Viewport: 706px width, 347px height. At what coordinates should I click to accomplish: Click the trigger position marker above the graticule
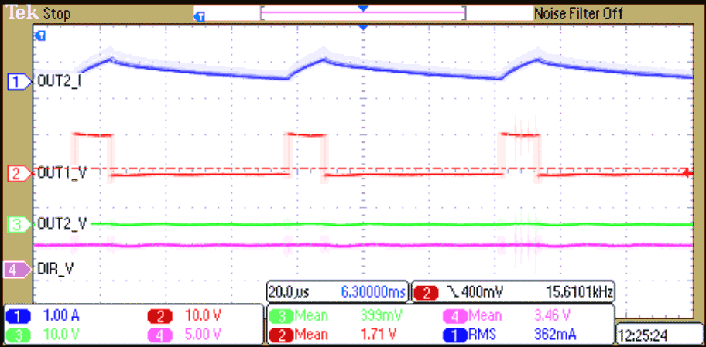point(362,28)
